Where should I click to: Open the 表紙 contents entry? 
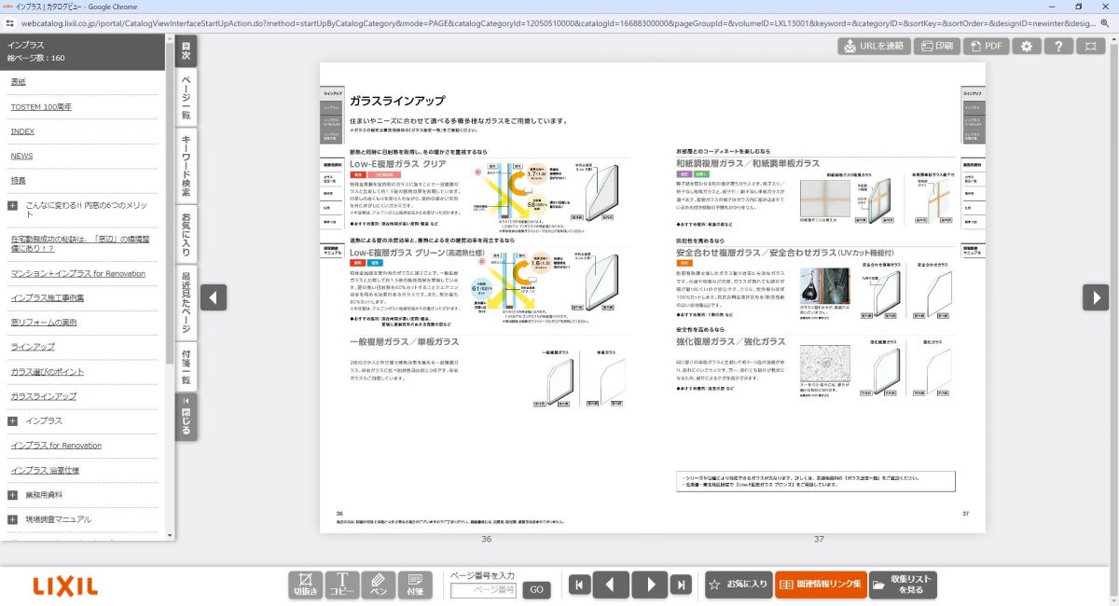[x=19, y=82]
